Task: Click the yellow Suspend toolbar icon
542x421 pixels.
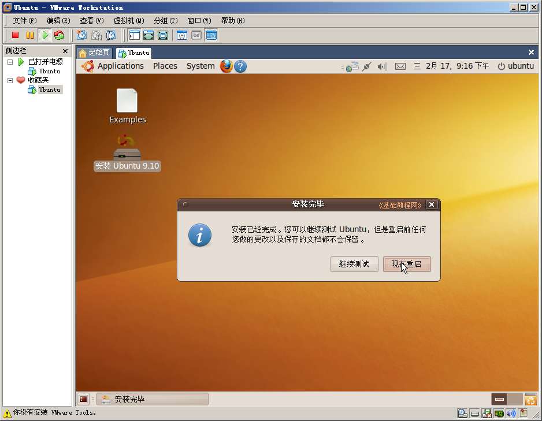Action: coord(30,35)
